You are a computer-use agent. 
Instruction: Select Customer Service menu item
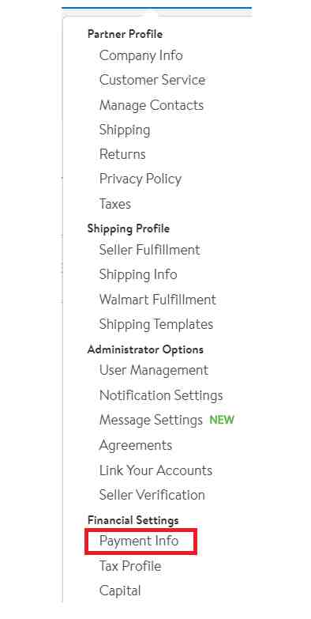[x=152, y=80]
